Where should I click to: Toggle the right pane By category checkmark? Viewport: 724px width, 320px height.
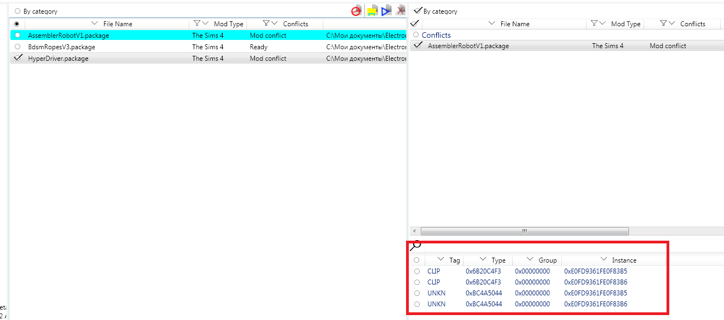tap(418, 10)
